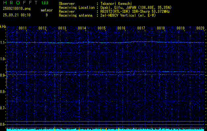Screen dimensions: 207x131
Task: Select the 0013 time marker
Action: [62, 28]
